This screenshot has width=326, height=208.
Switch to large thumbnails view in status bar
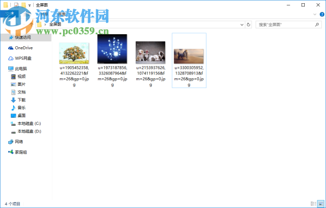[x=321, y=204]
